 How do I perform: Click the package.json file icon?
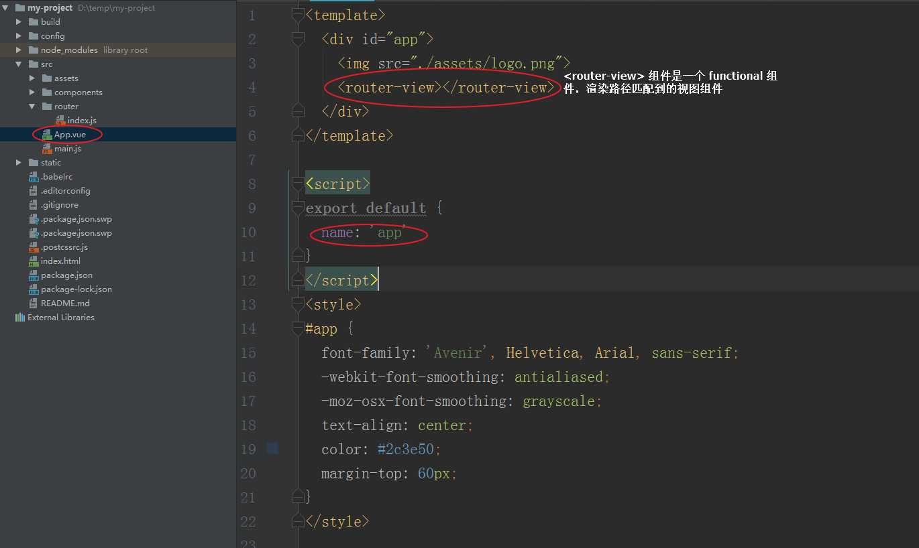pos(34,275)
